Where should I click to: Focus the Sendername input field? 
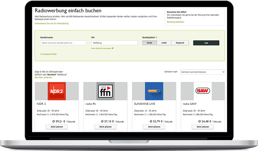click(x=63, y=43)
